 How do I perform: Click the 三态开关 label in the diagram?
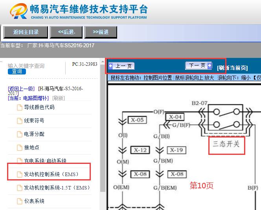coord(226,144)
